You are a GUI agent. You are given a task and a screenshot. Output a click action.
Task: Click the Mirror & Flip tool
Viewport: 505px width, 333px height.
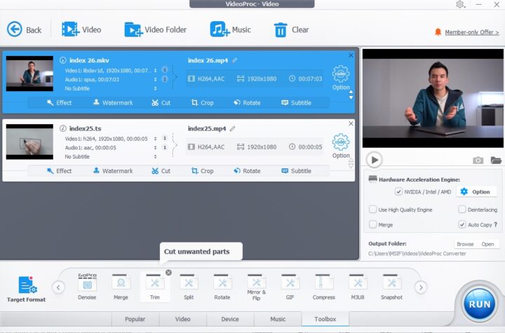click(x=256, y=283)
